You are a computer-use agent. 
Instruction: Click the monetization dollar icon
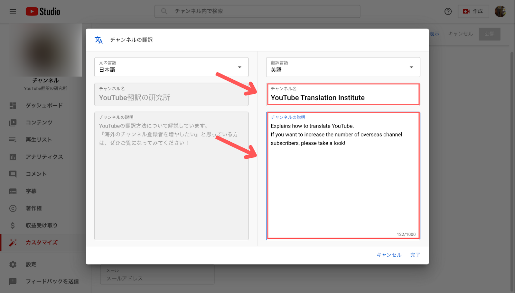tap(13, 225)
